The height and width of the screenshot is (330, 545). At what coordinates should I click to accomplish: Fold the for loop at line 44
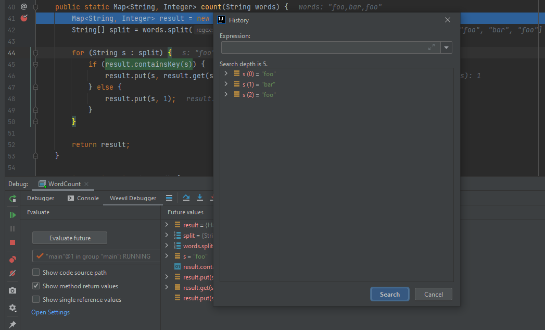click(x=35, y=53)
